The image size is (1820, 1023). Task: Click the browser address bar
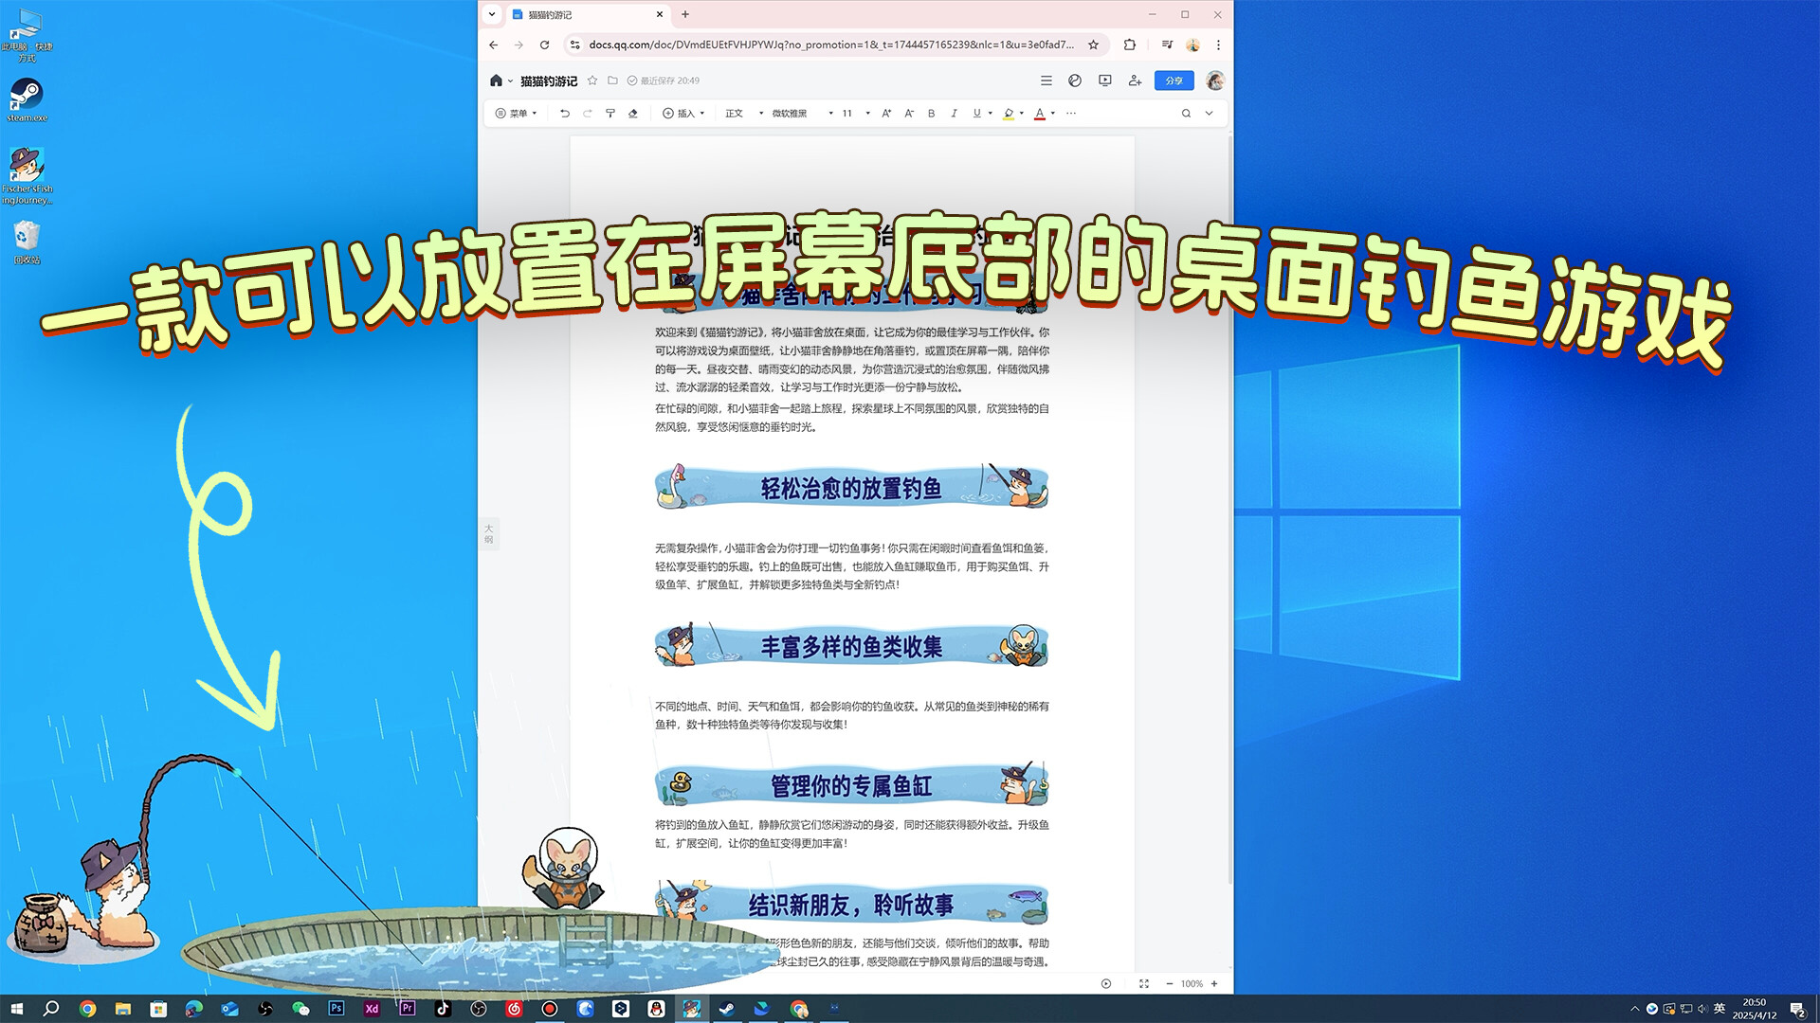(x=834, y=45)
